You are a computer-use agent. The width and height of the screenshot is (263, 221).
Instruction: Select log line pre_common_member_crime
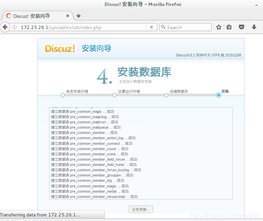89,154
